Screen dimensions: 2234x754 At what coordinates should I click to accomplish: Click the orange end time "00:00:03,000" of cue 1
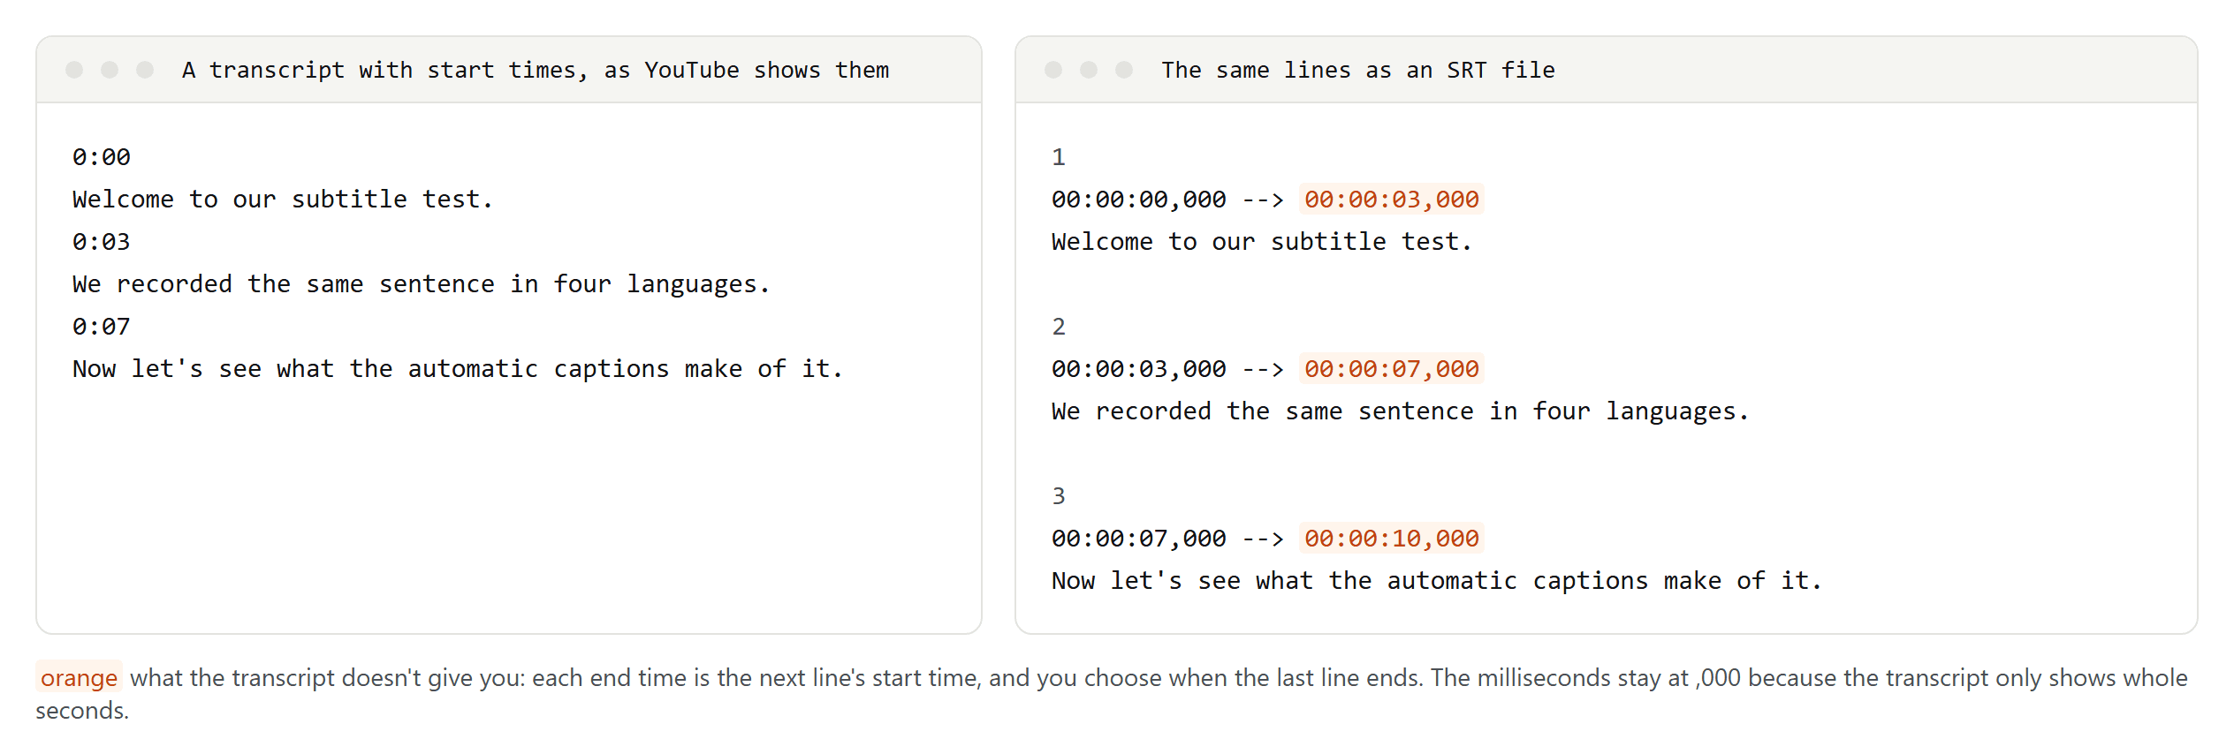pos(1392,200)
